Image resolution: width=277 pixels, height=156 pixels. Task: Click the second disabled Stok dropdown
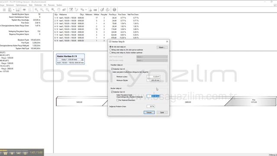pos(152,61)
